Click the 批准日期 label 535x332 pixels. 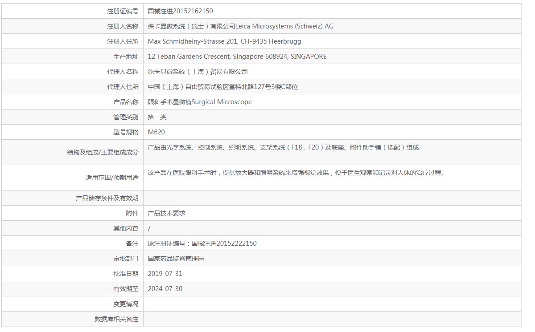(126, 274)
